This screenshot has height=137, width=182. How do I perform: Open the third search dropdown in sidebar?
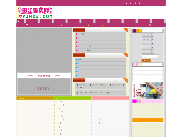pos(148,43)
